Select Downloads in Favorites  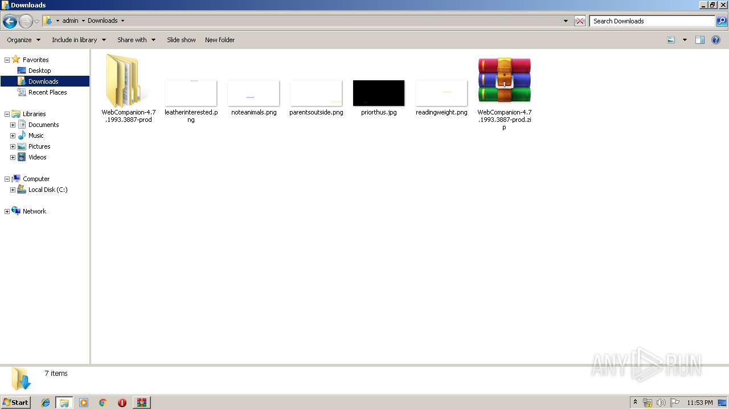tap(43, 81)
